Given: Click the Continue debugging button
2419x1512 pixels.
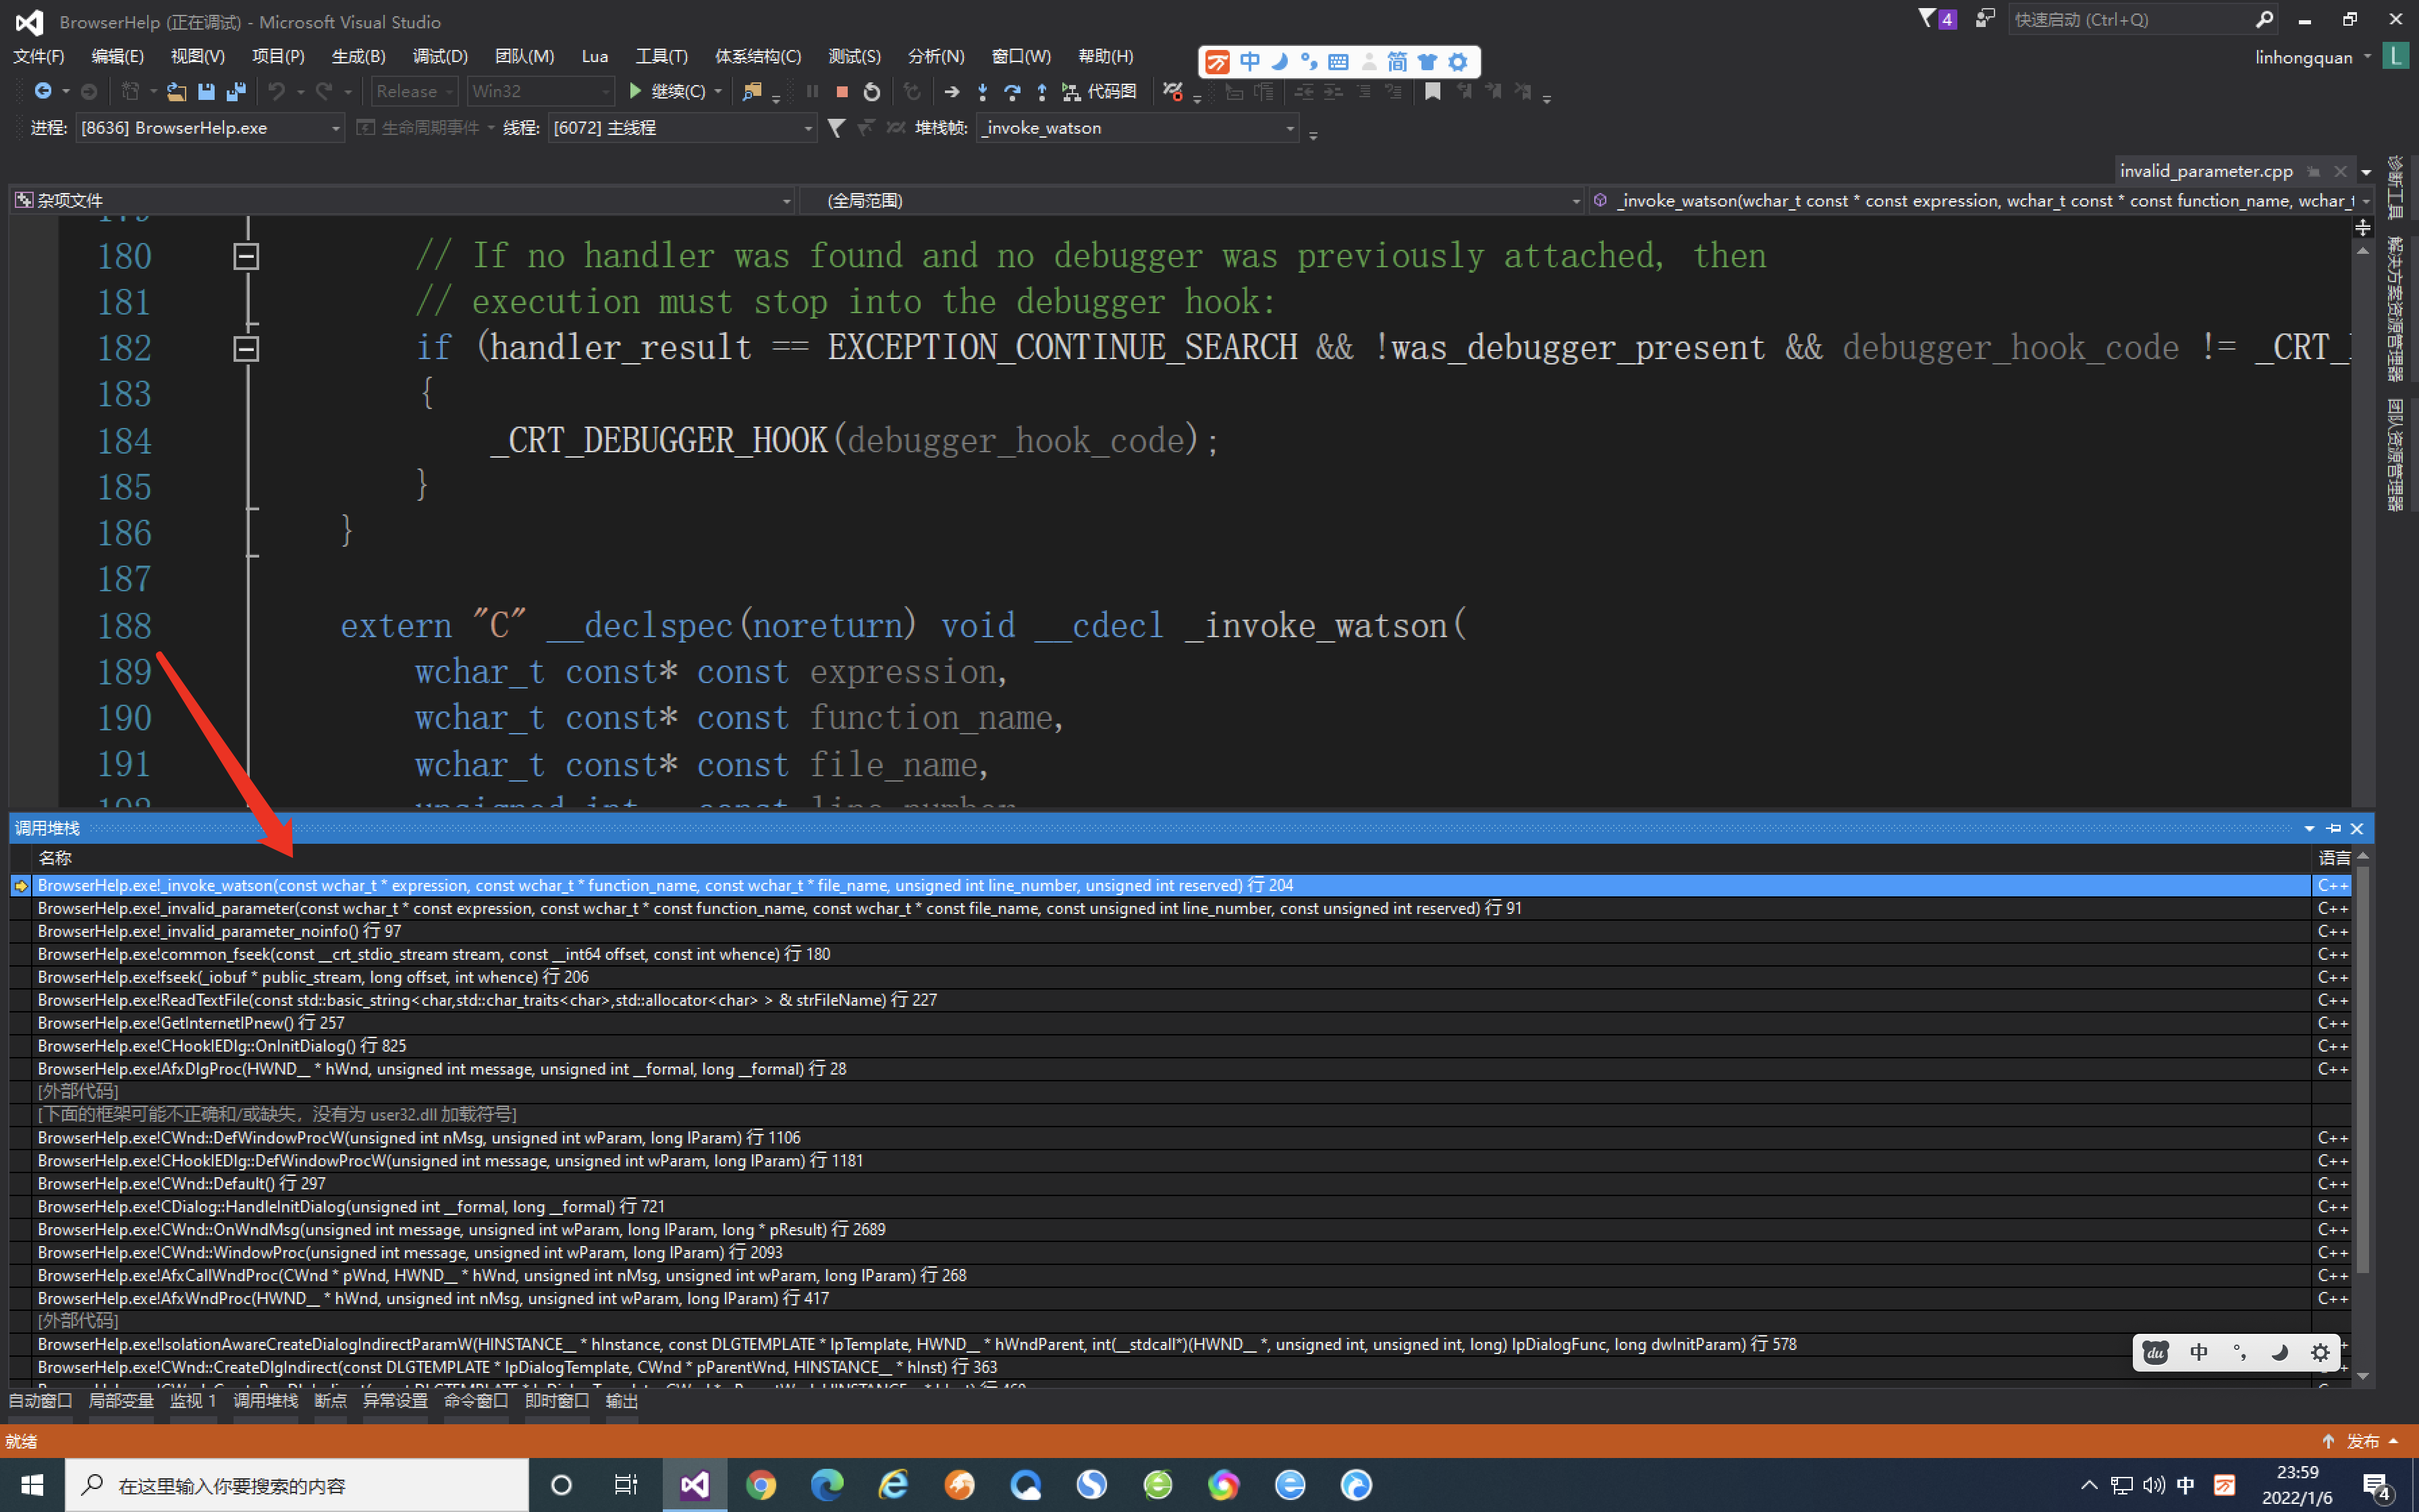Looking at the screenshot, I should 668,91.
